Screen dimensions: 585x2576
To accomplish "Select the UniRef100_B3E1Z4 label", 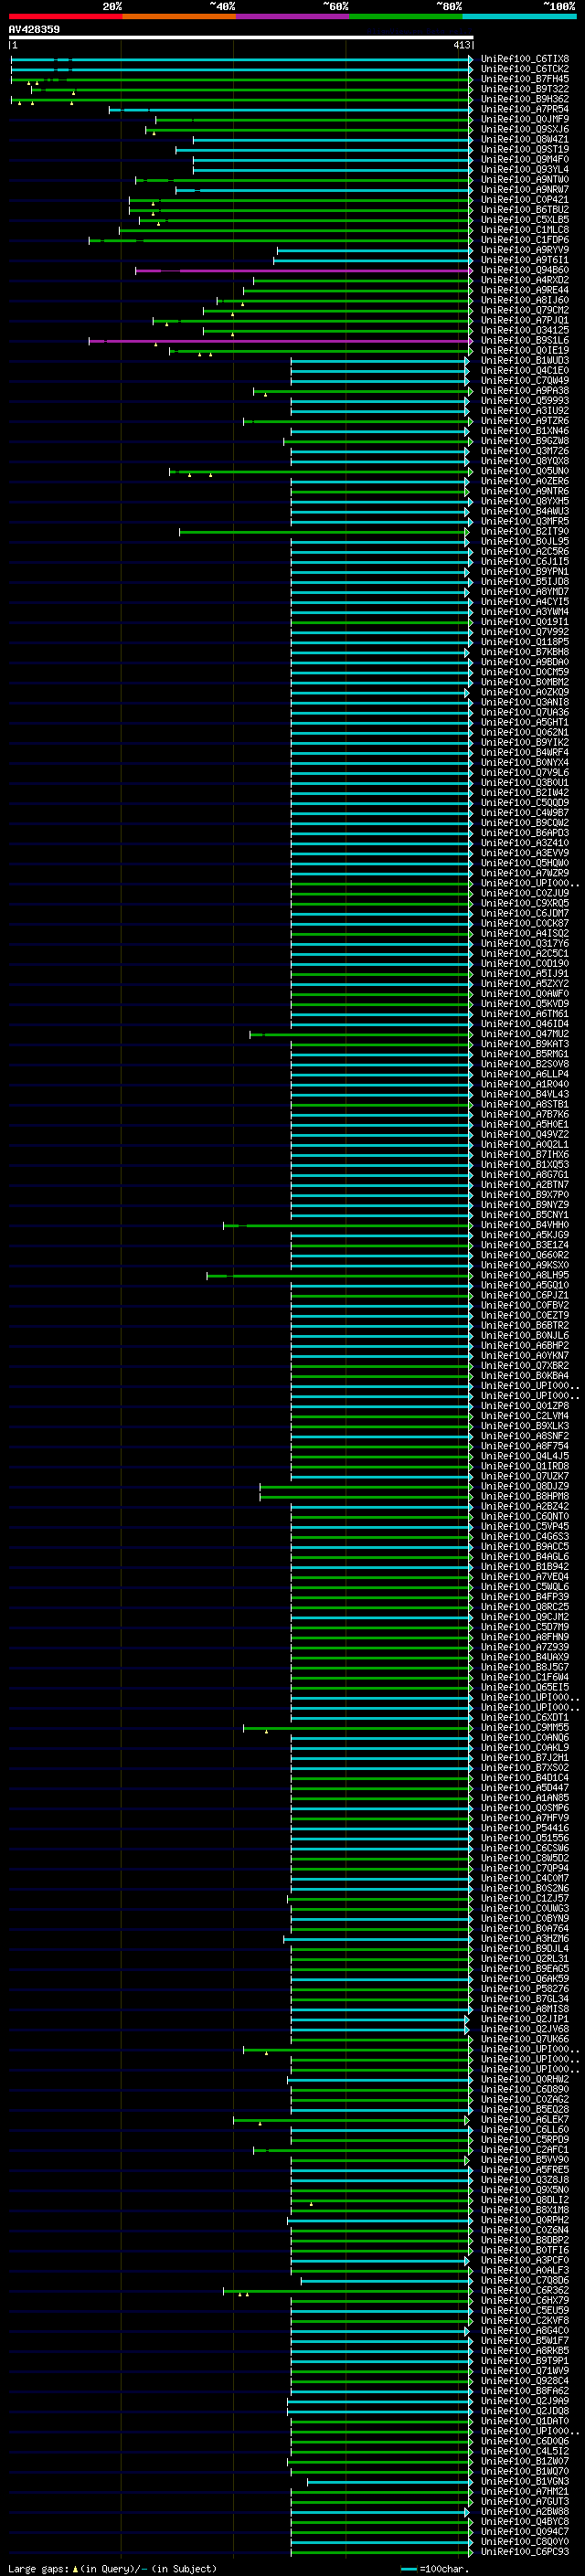I will (525, 1245).
